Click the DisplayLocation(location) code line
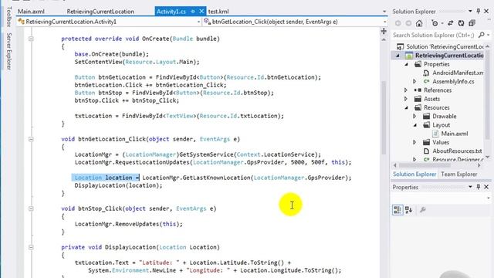 (x=118, y=185)
